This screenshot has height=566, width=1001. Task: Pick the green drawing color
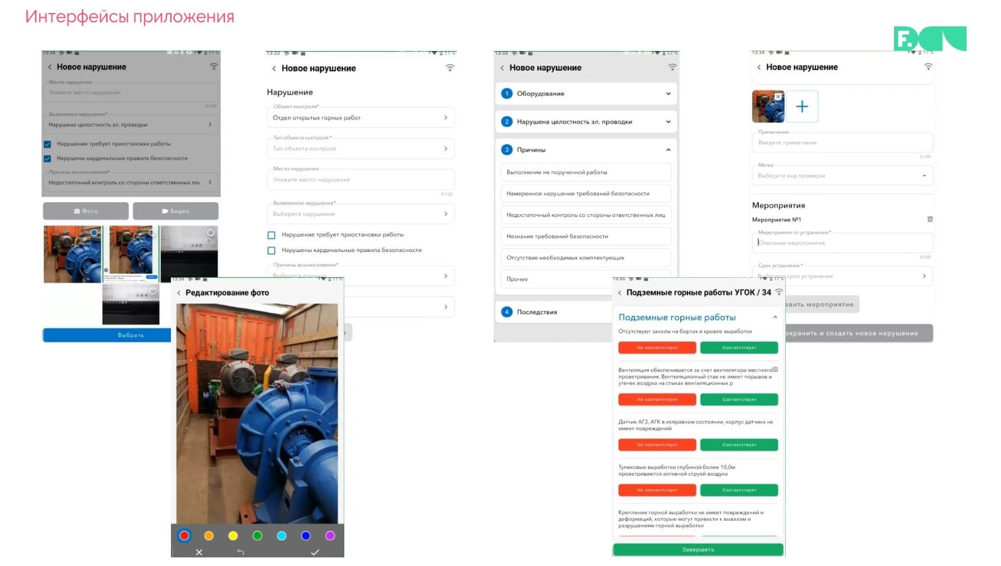pyautogui.click(x=258, y=536)
